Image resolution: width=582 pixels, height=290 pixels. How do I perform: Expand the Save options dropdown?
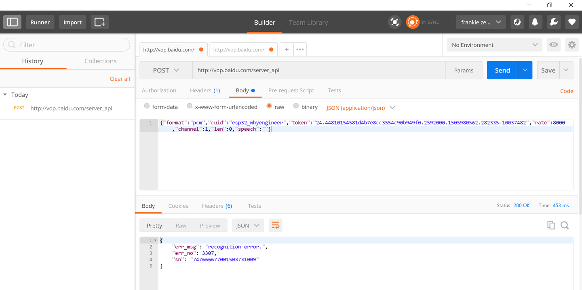pyautogui.click(x=566, y=70)
